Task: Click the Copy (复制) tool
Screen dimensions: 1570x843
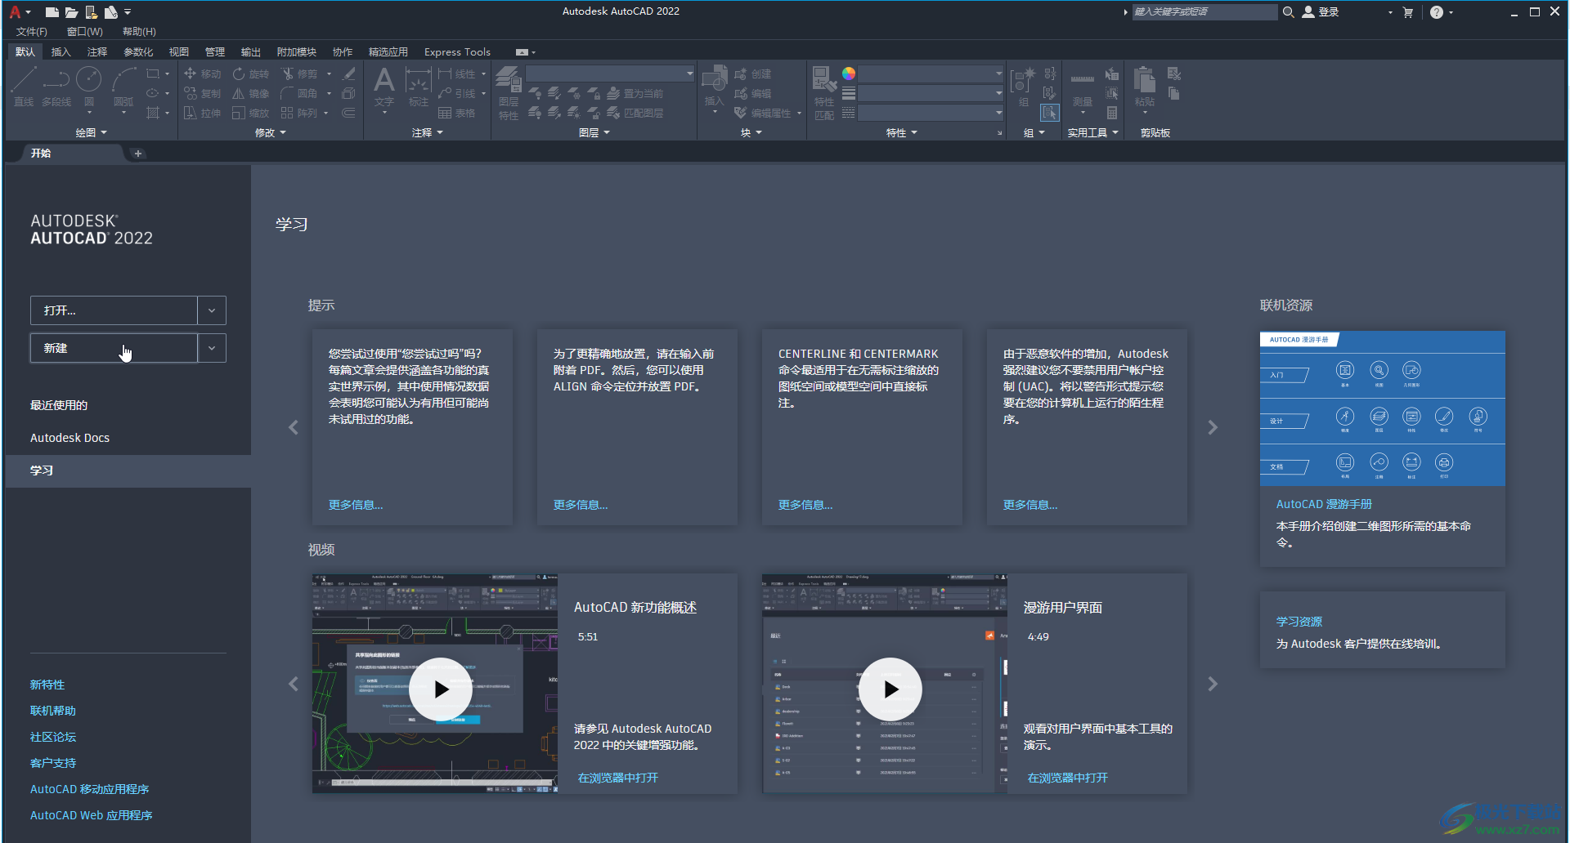Action: 203,93
